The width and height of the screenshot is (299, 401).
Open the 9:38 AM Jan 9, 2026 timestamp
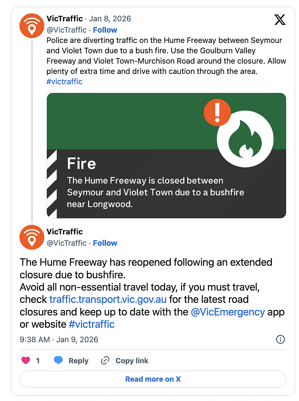pos(59,340)
